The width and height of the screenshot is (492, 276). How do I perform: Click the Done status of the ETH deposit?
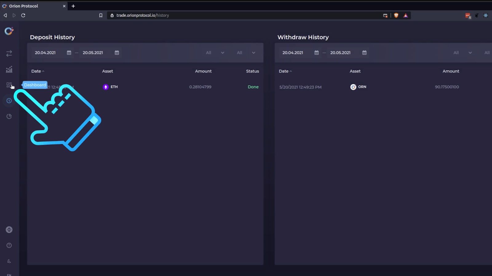[253, 87]
